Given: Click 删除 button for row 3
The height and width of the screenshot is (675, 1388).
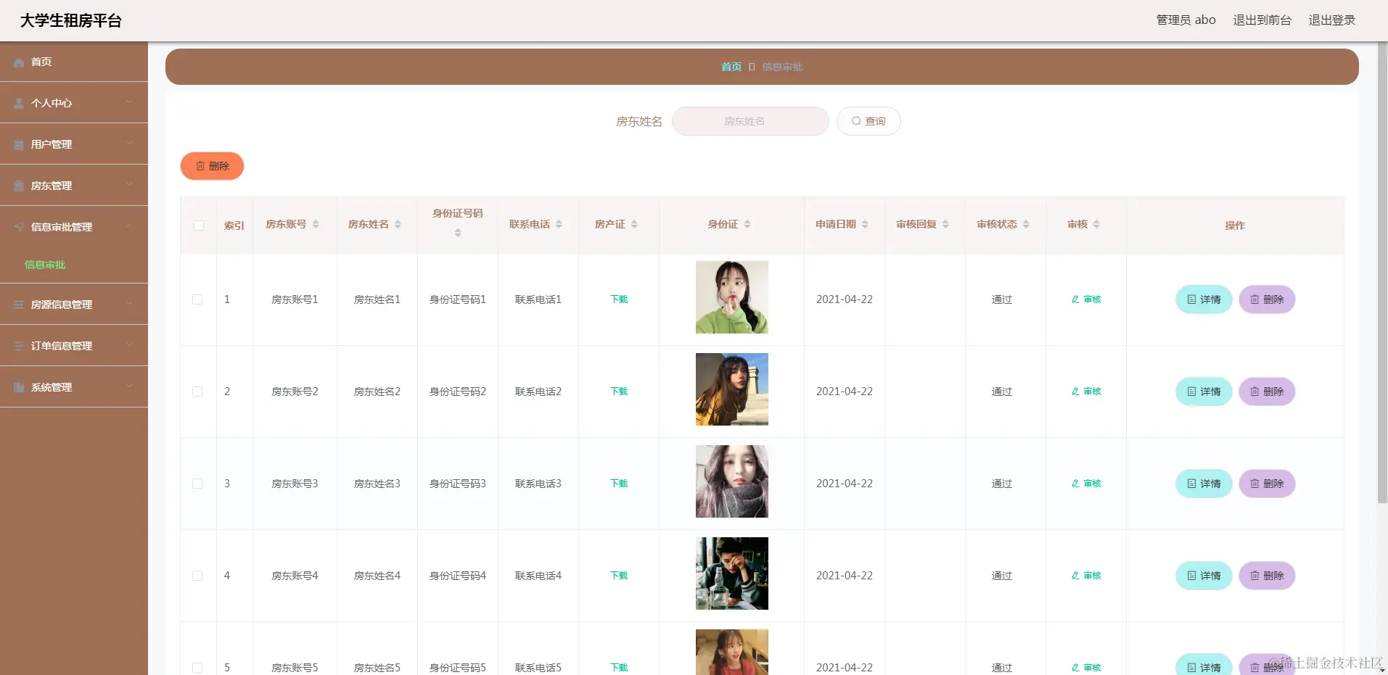Looking at the screenshot, I should (x=1267, y=484).
